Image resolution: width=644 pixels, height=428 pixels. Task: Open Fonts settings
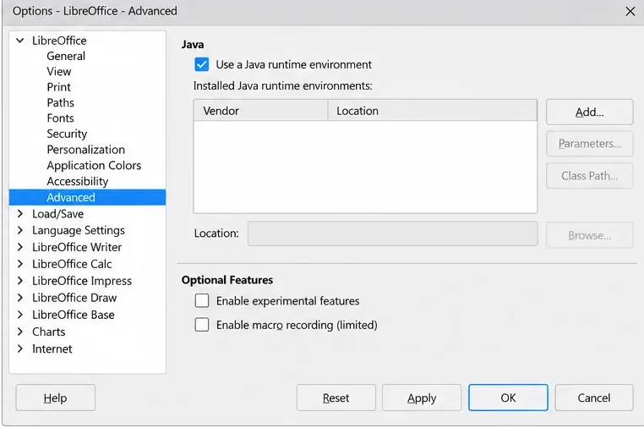click(x=60, y=118)
